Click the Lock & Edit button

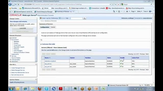[x=23, y=28]
